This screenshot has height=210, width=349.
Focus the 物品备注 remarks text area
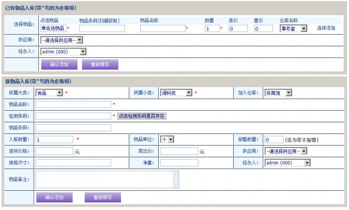click(x=107, y=179)
